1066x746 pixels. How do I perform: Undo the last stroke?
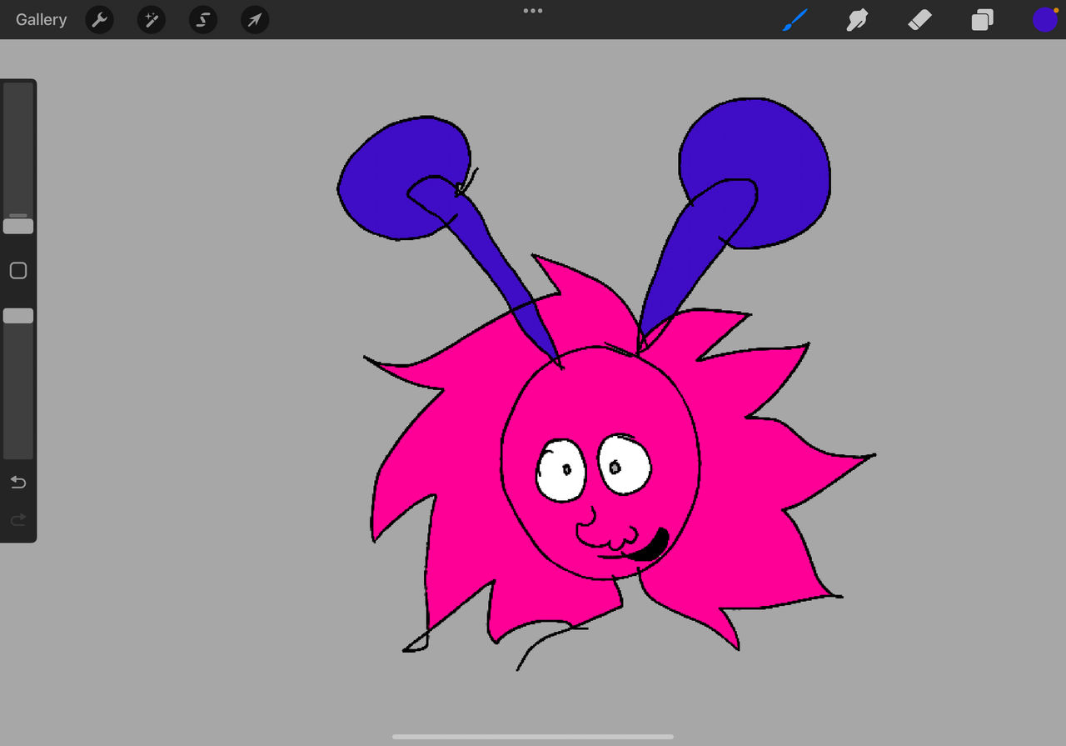(18, 483)
